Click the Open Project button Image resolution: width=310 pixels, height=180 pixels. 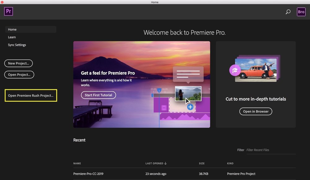click(19, 75)
